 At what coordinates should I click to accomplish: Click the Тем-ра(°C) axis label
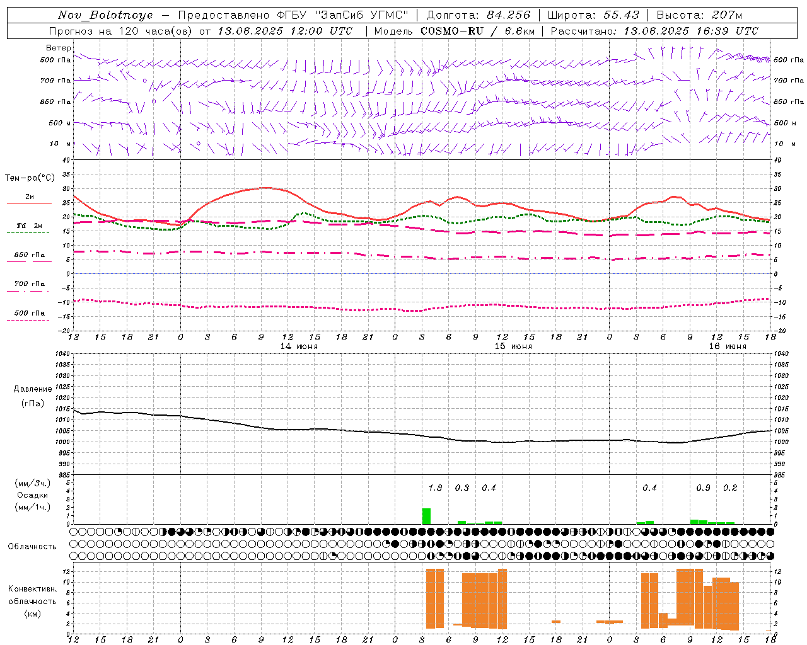coord(30,178)
